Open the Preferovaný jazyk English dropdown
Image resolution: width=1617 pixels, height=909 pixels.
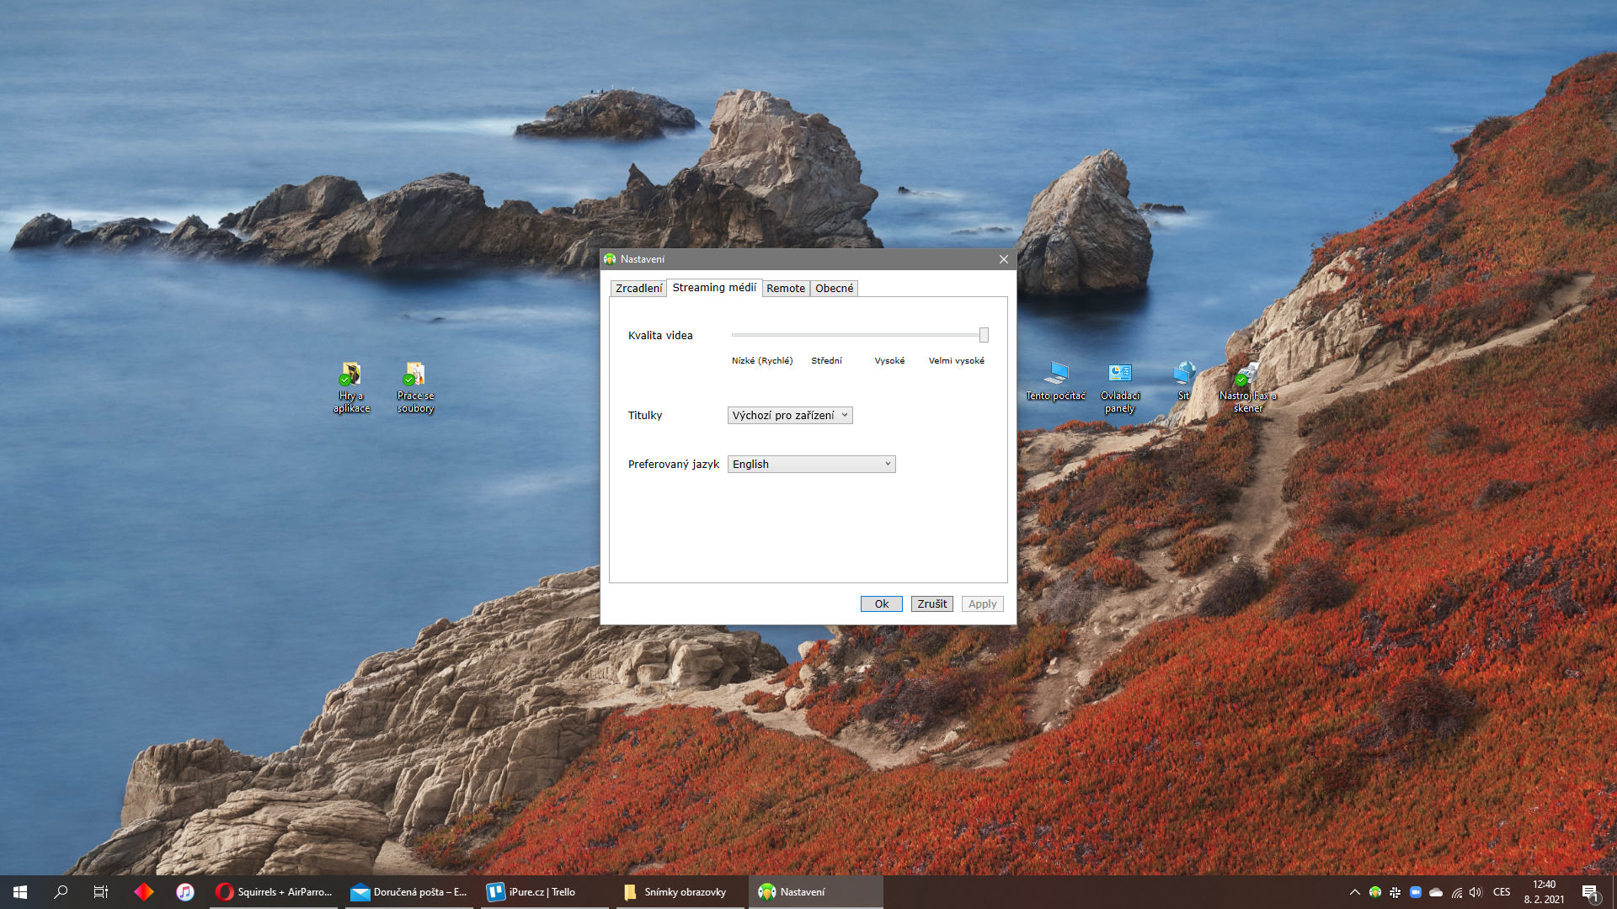(x=811, y=464)
